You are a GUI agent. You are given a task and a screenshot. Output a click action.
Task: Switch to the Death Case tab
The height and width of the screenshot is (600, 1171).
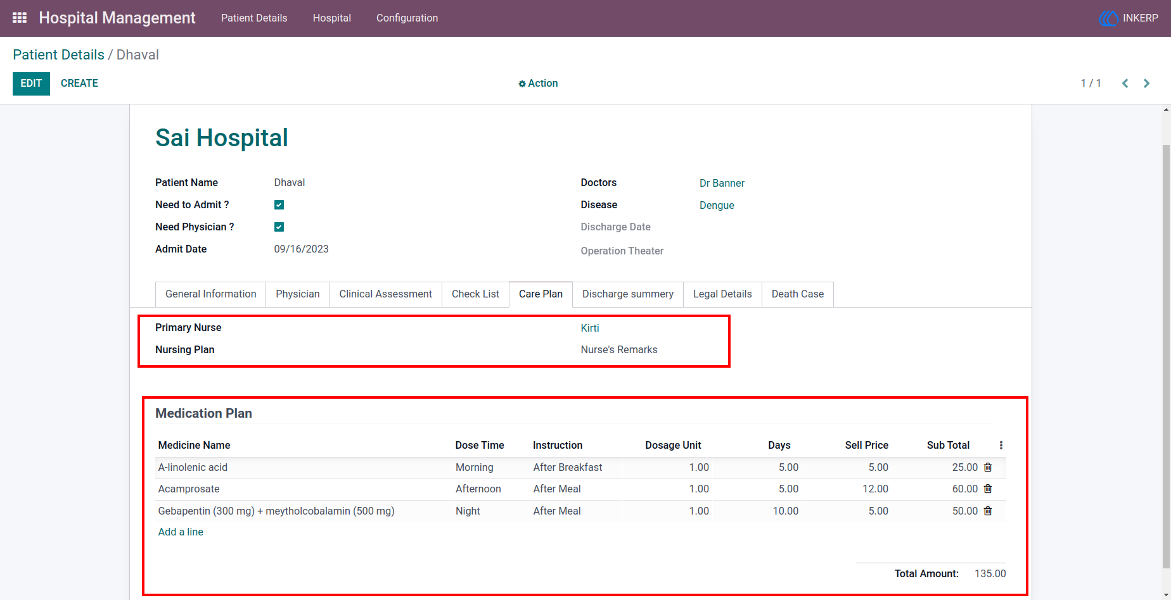click(798, 294)
